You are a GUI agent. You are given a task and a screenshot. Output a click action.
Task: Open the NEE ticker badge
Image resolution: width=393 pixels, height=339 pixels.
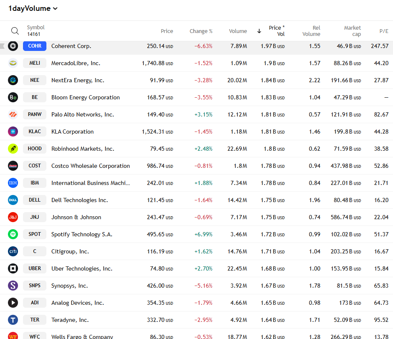(35, 80)
